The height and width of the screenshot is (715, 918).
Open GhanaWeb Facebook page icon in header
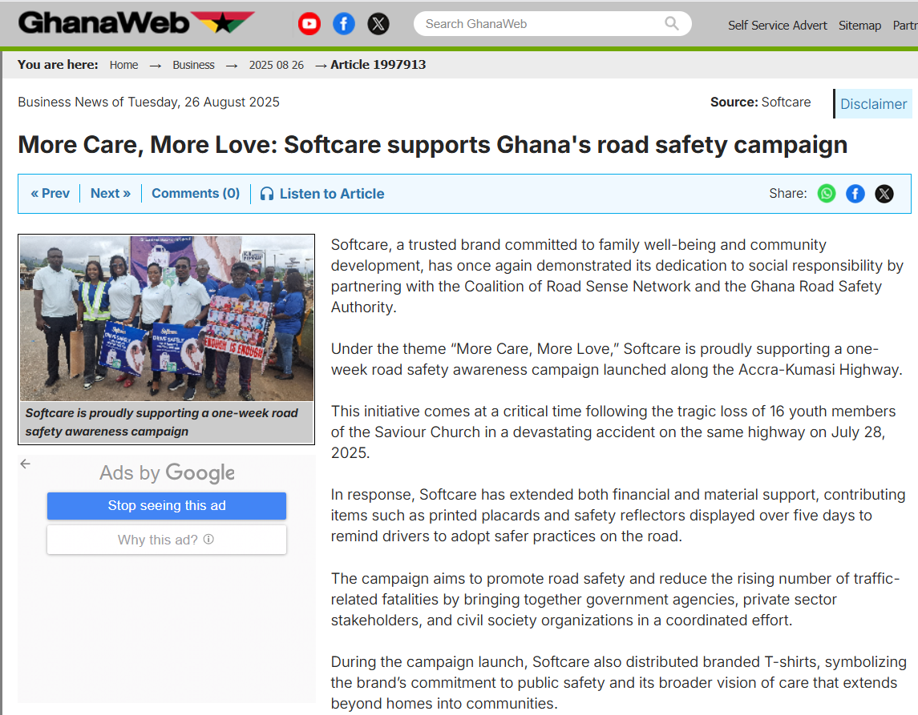pos(344,24)
